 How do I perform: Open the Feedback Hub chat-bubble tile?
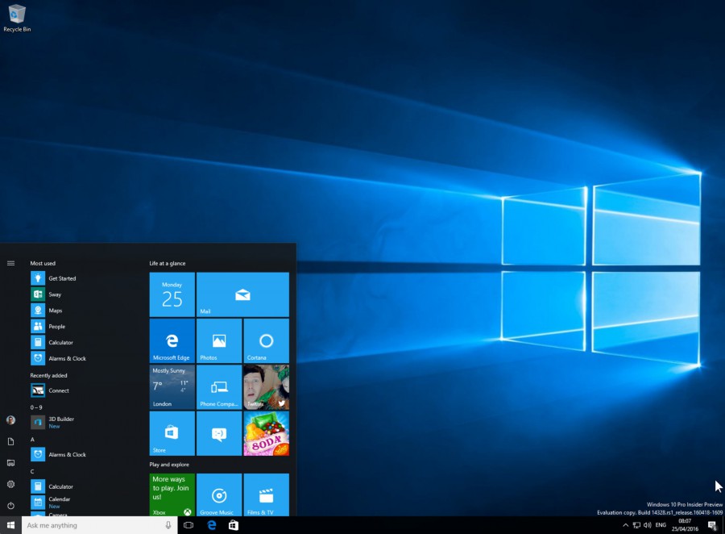click(219, 433)
